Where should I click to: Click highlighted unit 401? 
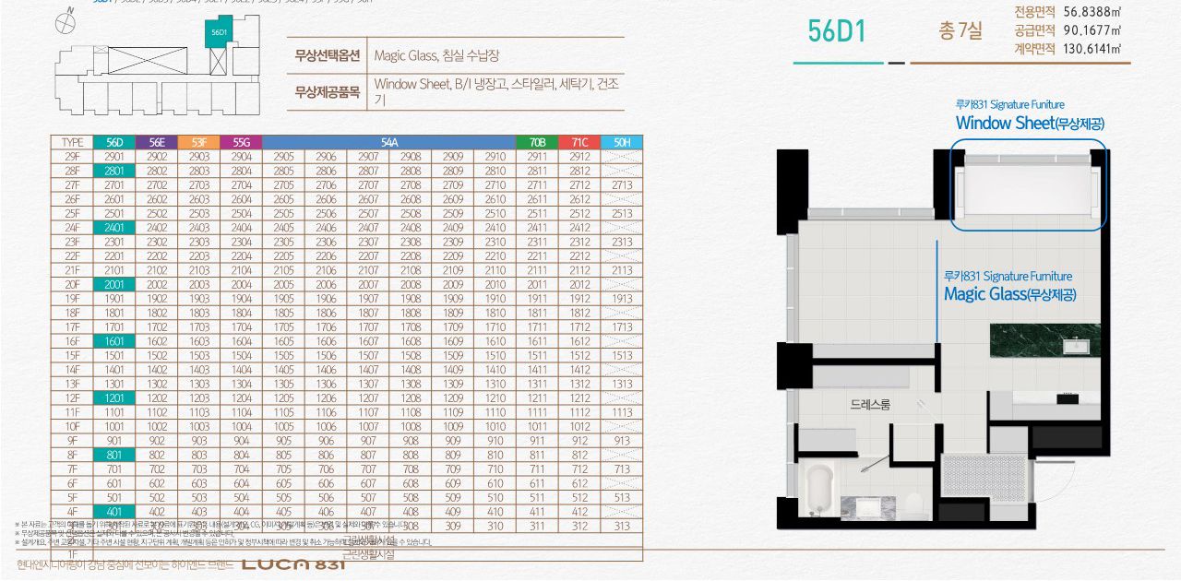[114, 512]
